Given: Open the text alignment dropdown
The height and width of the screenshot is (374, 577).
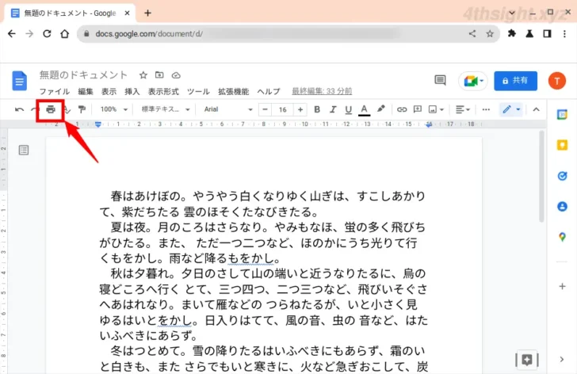Looking at the screenshot, I should (x=463, y=109).
